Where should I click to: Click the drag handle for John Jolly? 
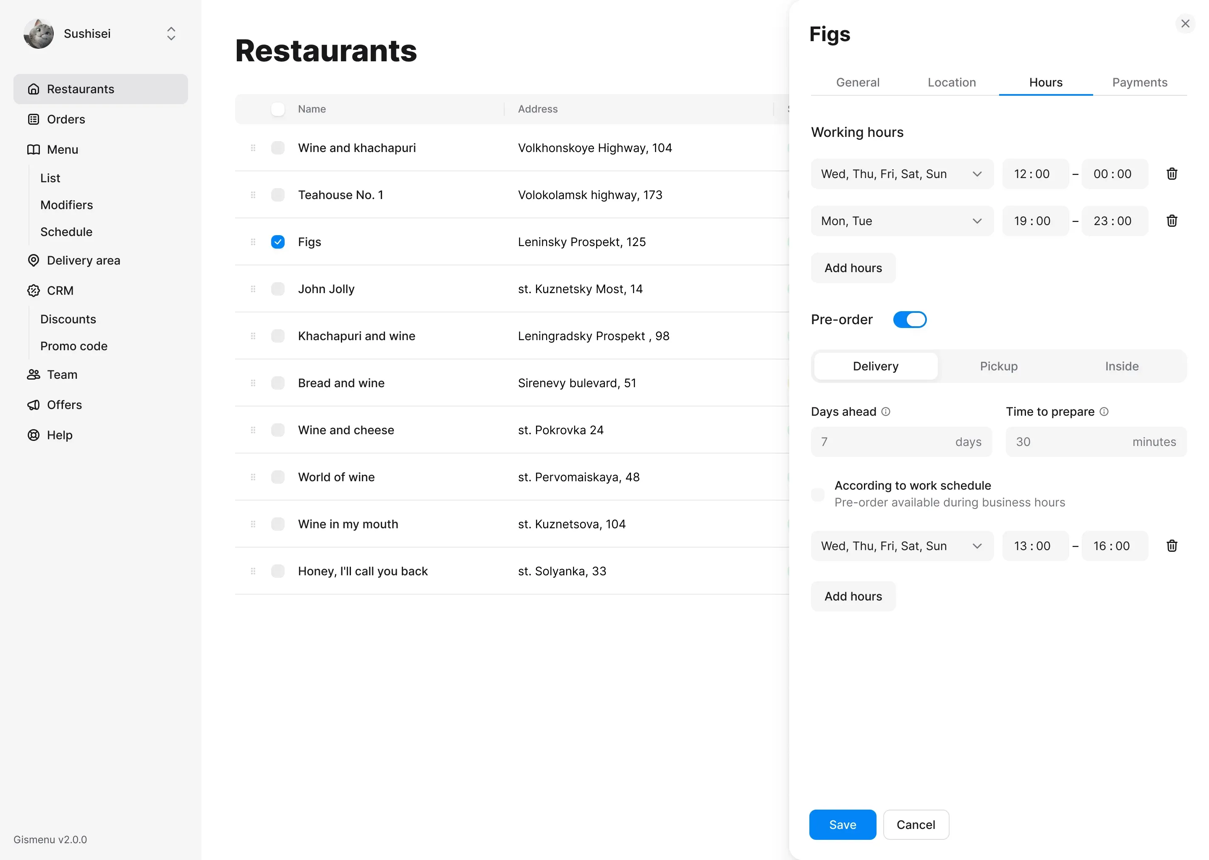point(253,288)
